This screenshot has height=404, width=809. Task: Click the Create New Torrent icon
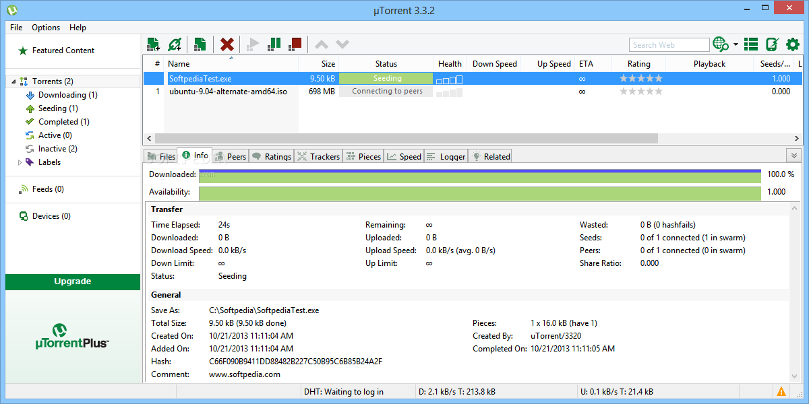point(200,44)
